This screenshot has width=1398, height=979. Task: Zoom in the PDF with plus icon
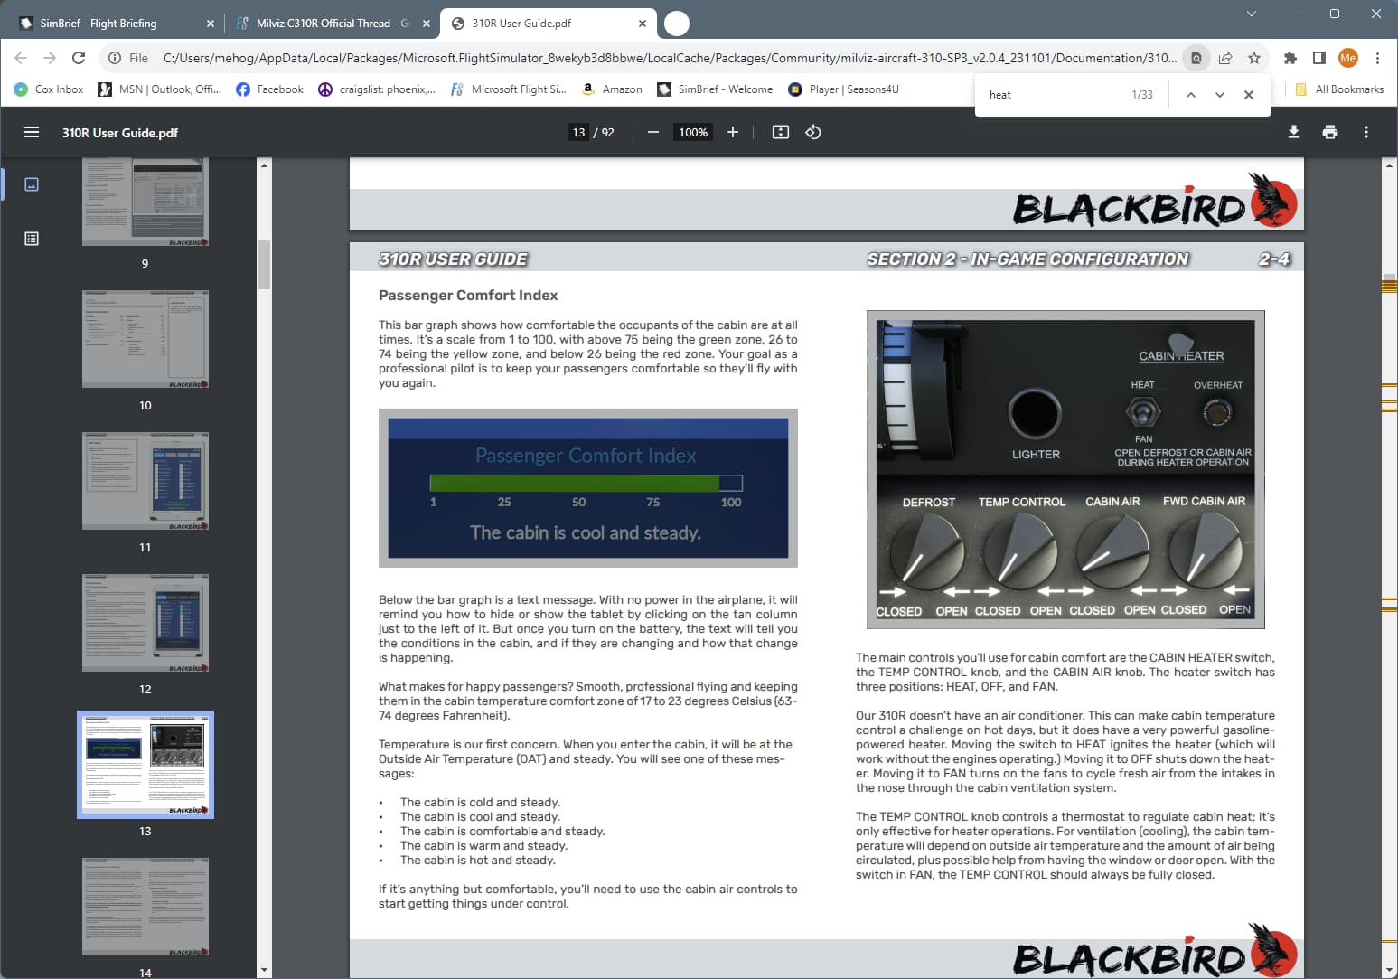[733, 132]
